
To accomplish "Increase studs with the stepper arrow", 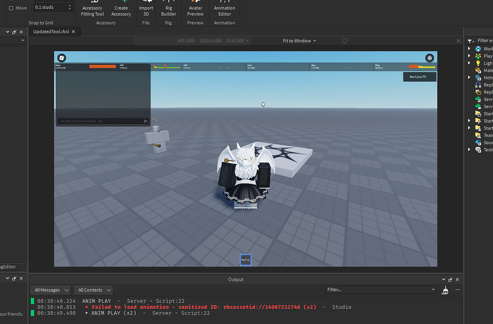I will pyautogui.click(x=70, y=5).
